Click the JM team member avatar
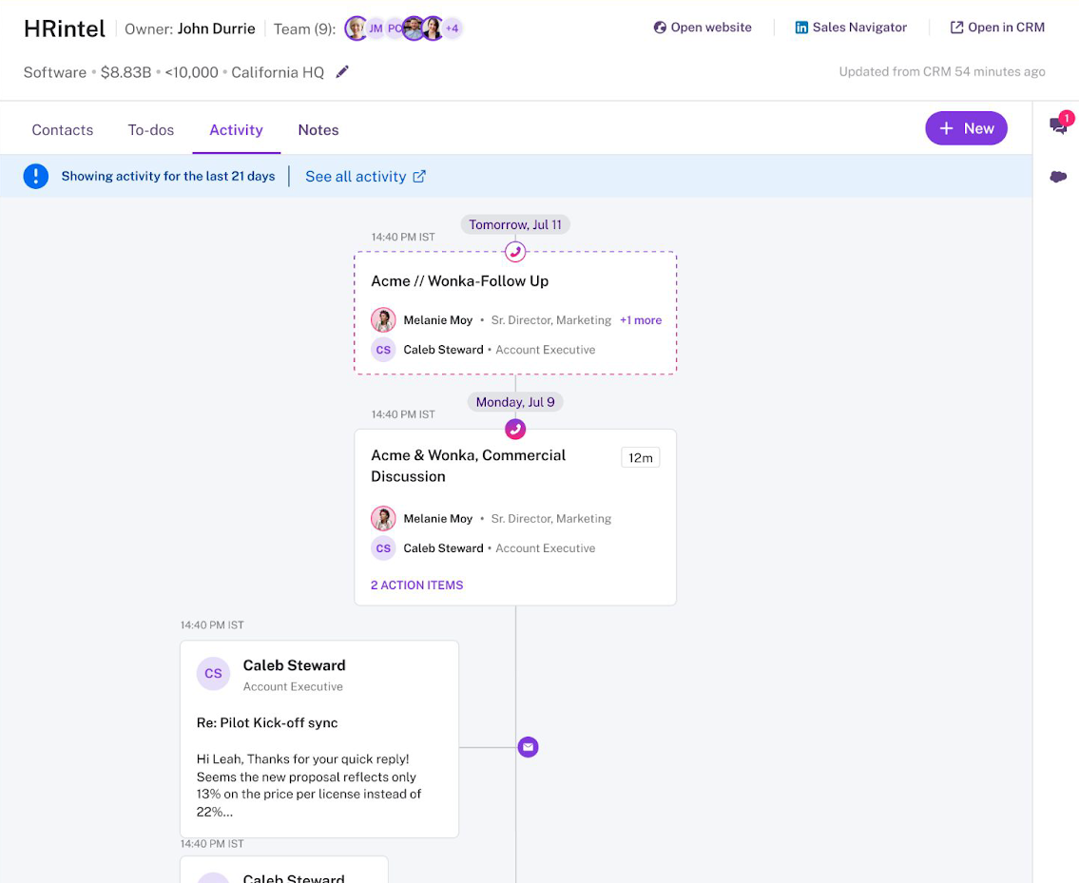The height and width of the screenshot is (883, 1079). click(x=375, y=29)
